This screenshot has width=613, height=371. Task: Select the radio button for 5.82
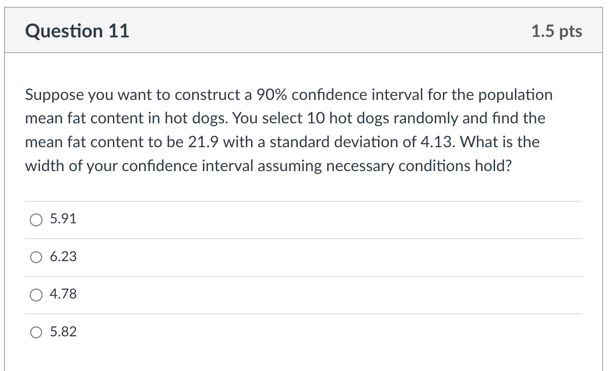[x=36, y=332]
